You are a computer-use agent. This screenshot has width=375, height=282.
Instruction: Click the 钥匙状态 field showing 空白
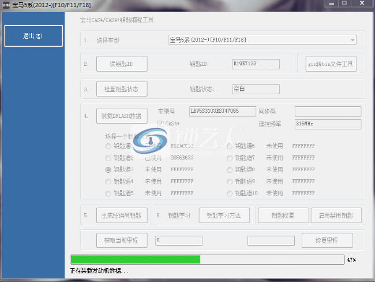pos(256,89)
